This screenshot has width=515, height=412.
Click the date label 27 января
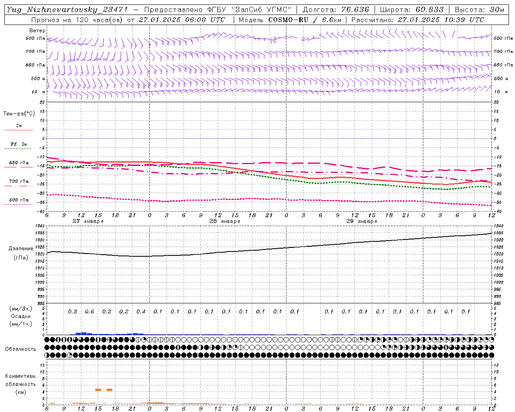tap(88, 221)
